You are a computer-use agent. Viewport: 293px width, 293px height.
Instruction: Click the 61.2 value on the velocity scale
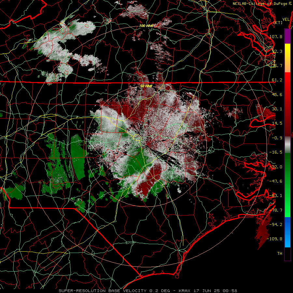(277, 80)
